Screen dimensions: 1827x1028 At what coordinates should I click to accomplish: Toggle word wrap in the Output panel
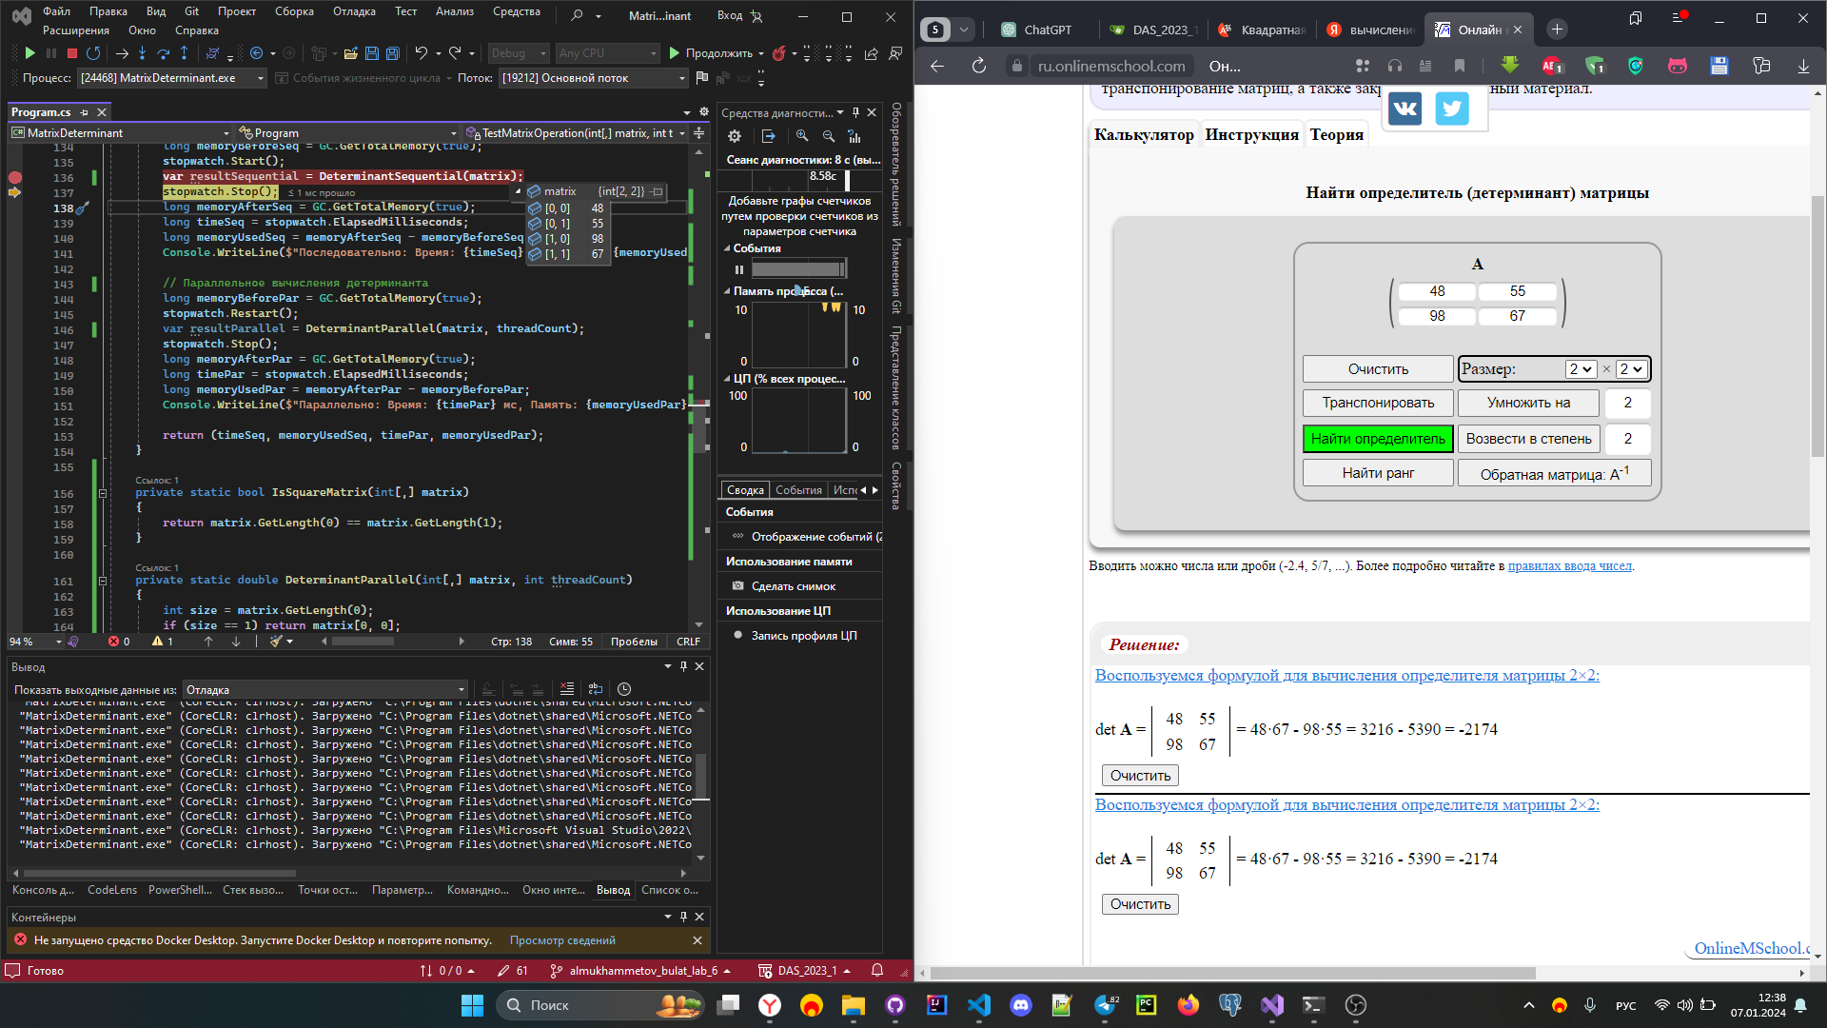coord(596,689)
